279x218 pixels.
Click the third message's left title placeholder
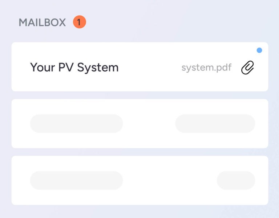76,180
